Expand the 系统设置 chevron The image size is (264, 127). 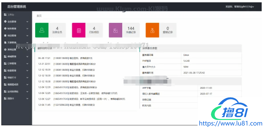coord(27,50)
